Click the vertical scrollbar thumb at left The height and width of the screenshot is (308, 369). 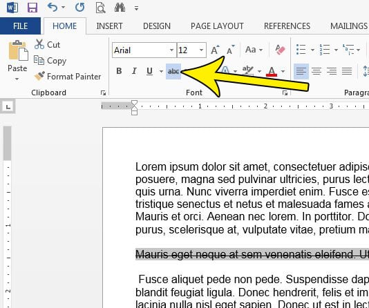tap(8, 143)
